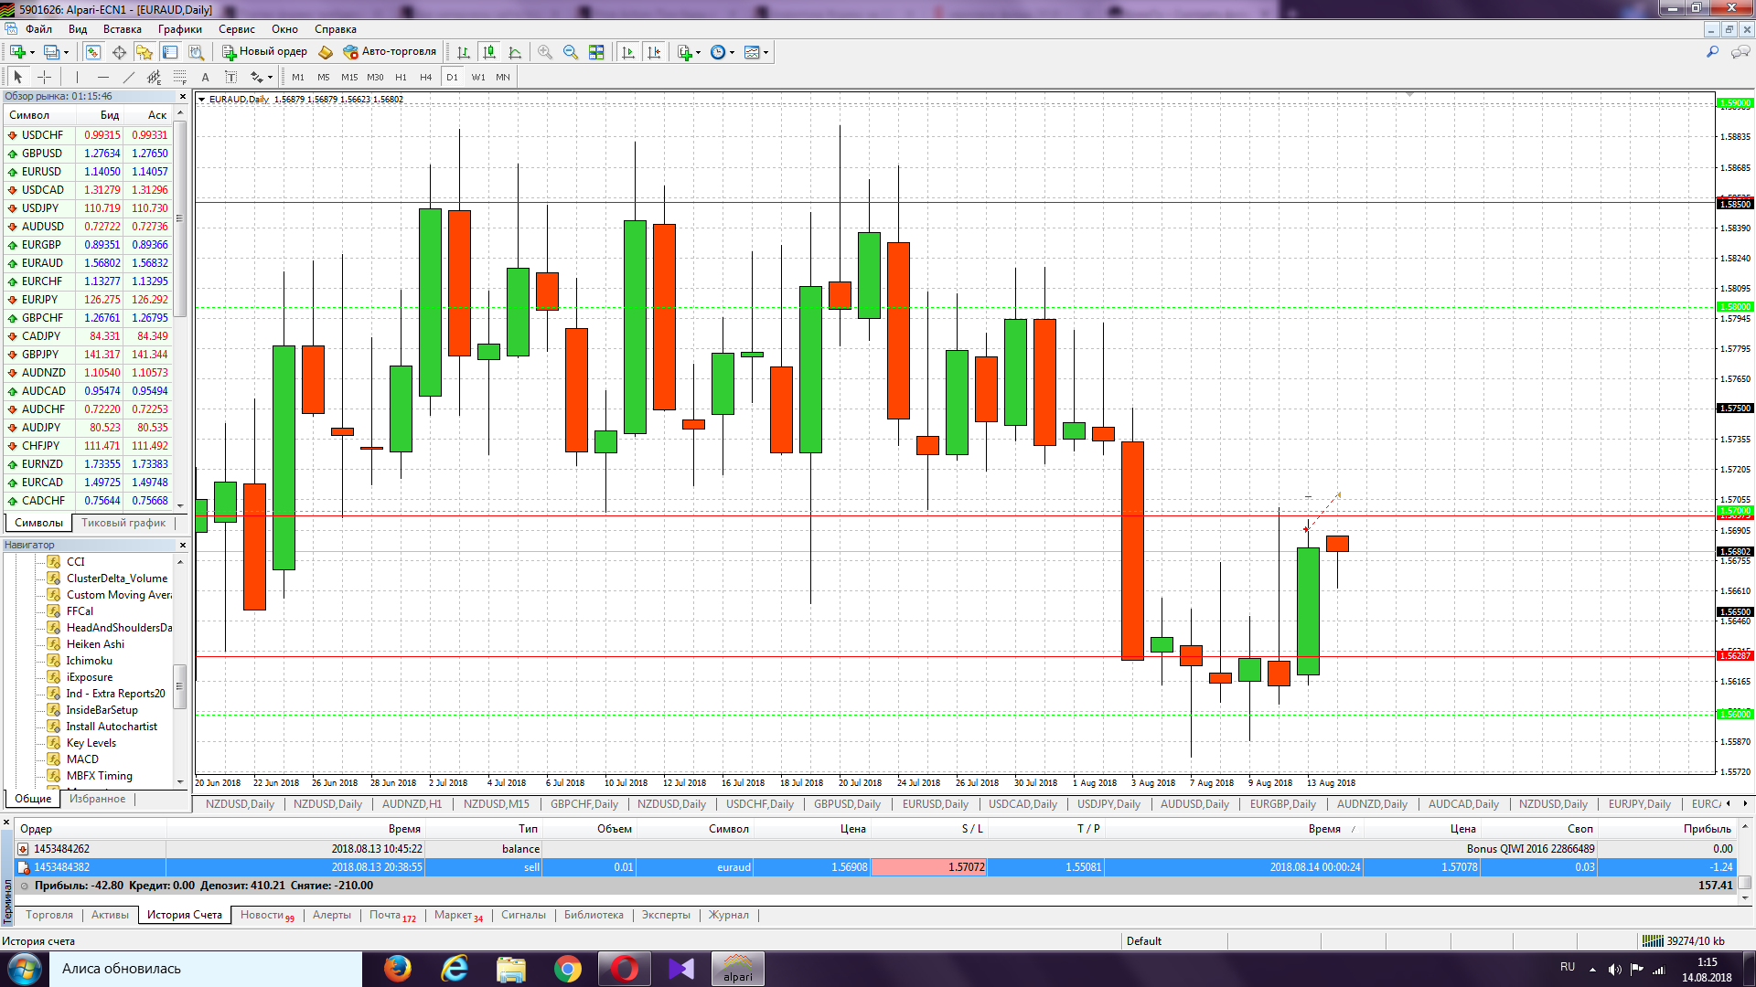This screenshot has width=1756, height=987.
Task: Expand the Templates dropdown arrow
Action: tap(766, 52)
